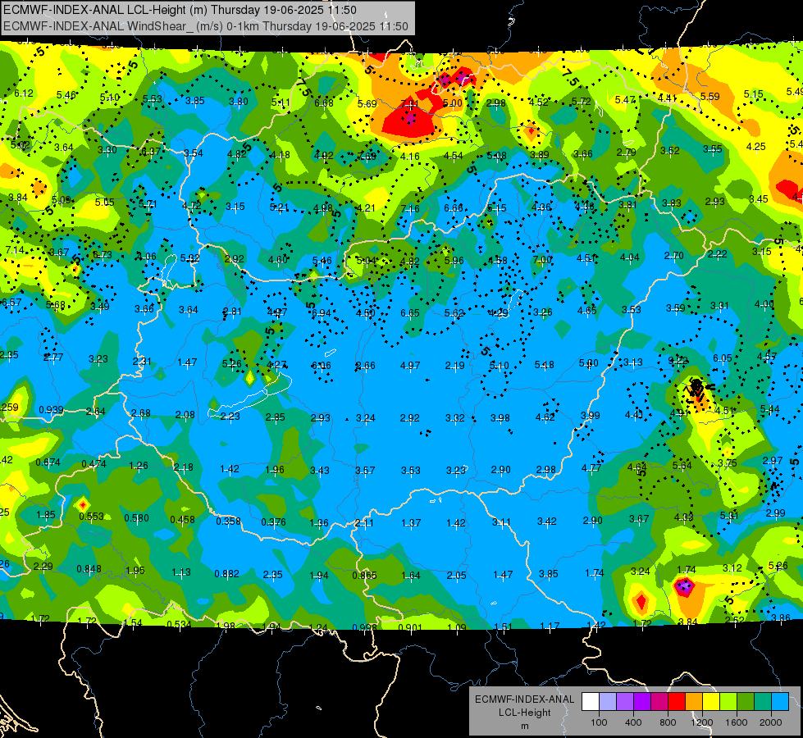Click the wind shear value 0.474
The image size is (803, 738).
click(94, 464)
